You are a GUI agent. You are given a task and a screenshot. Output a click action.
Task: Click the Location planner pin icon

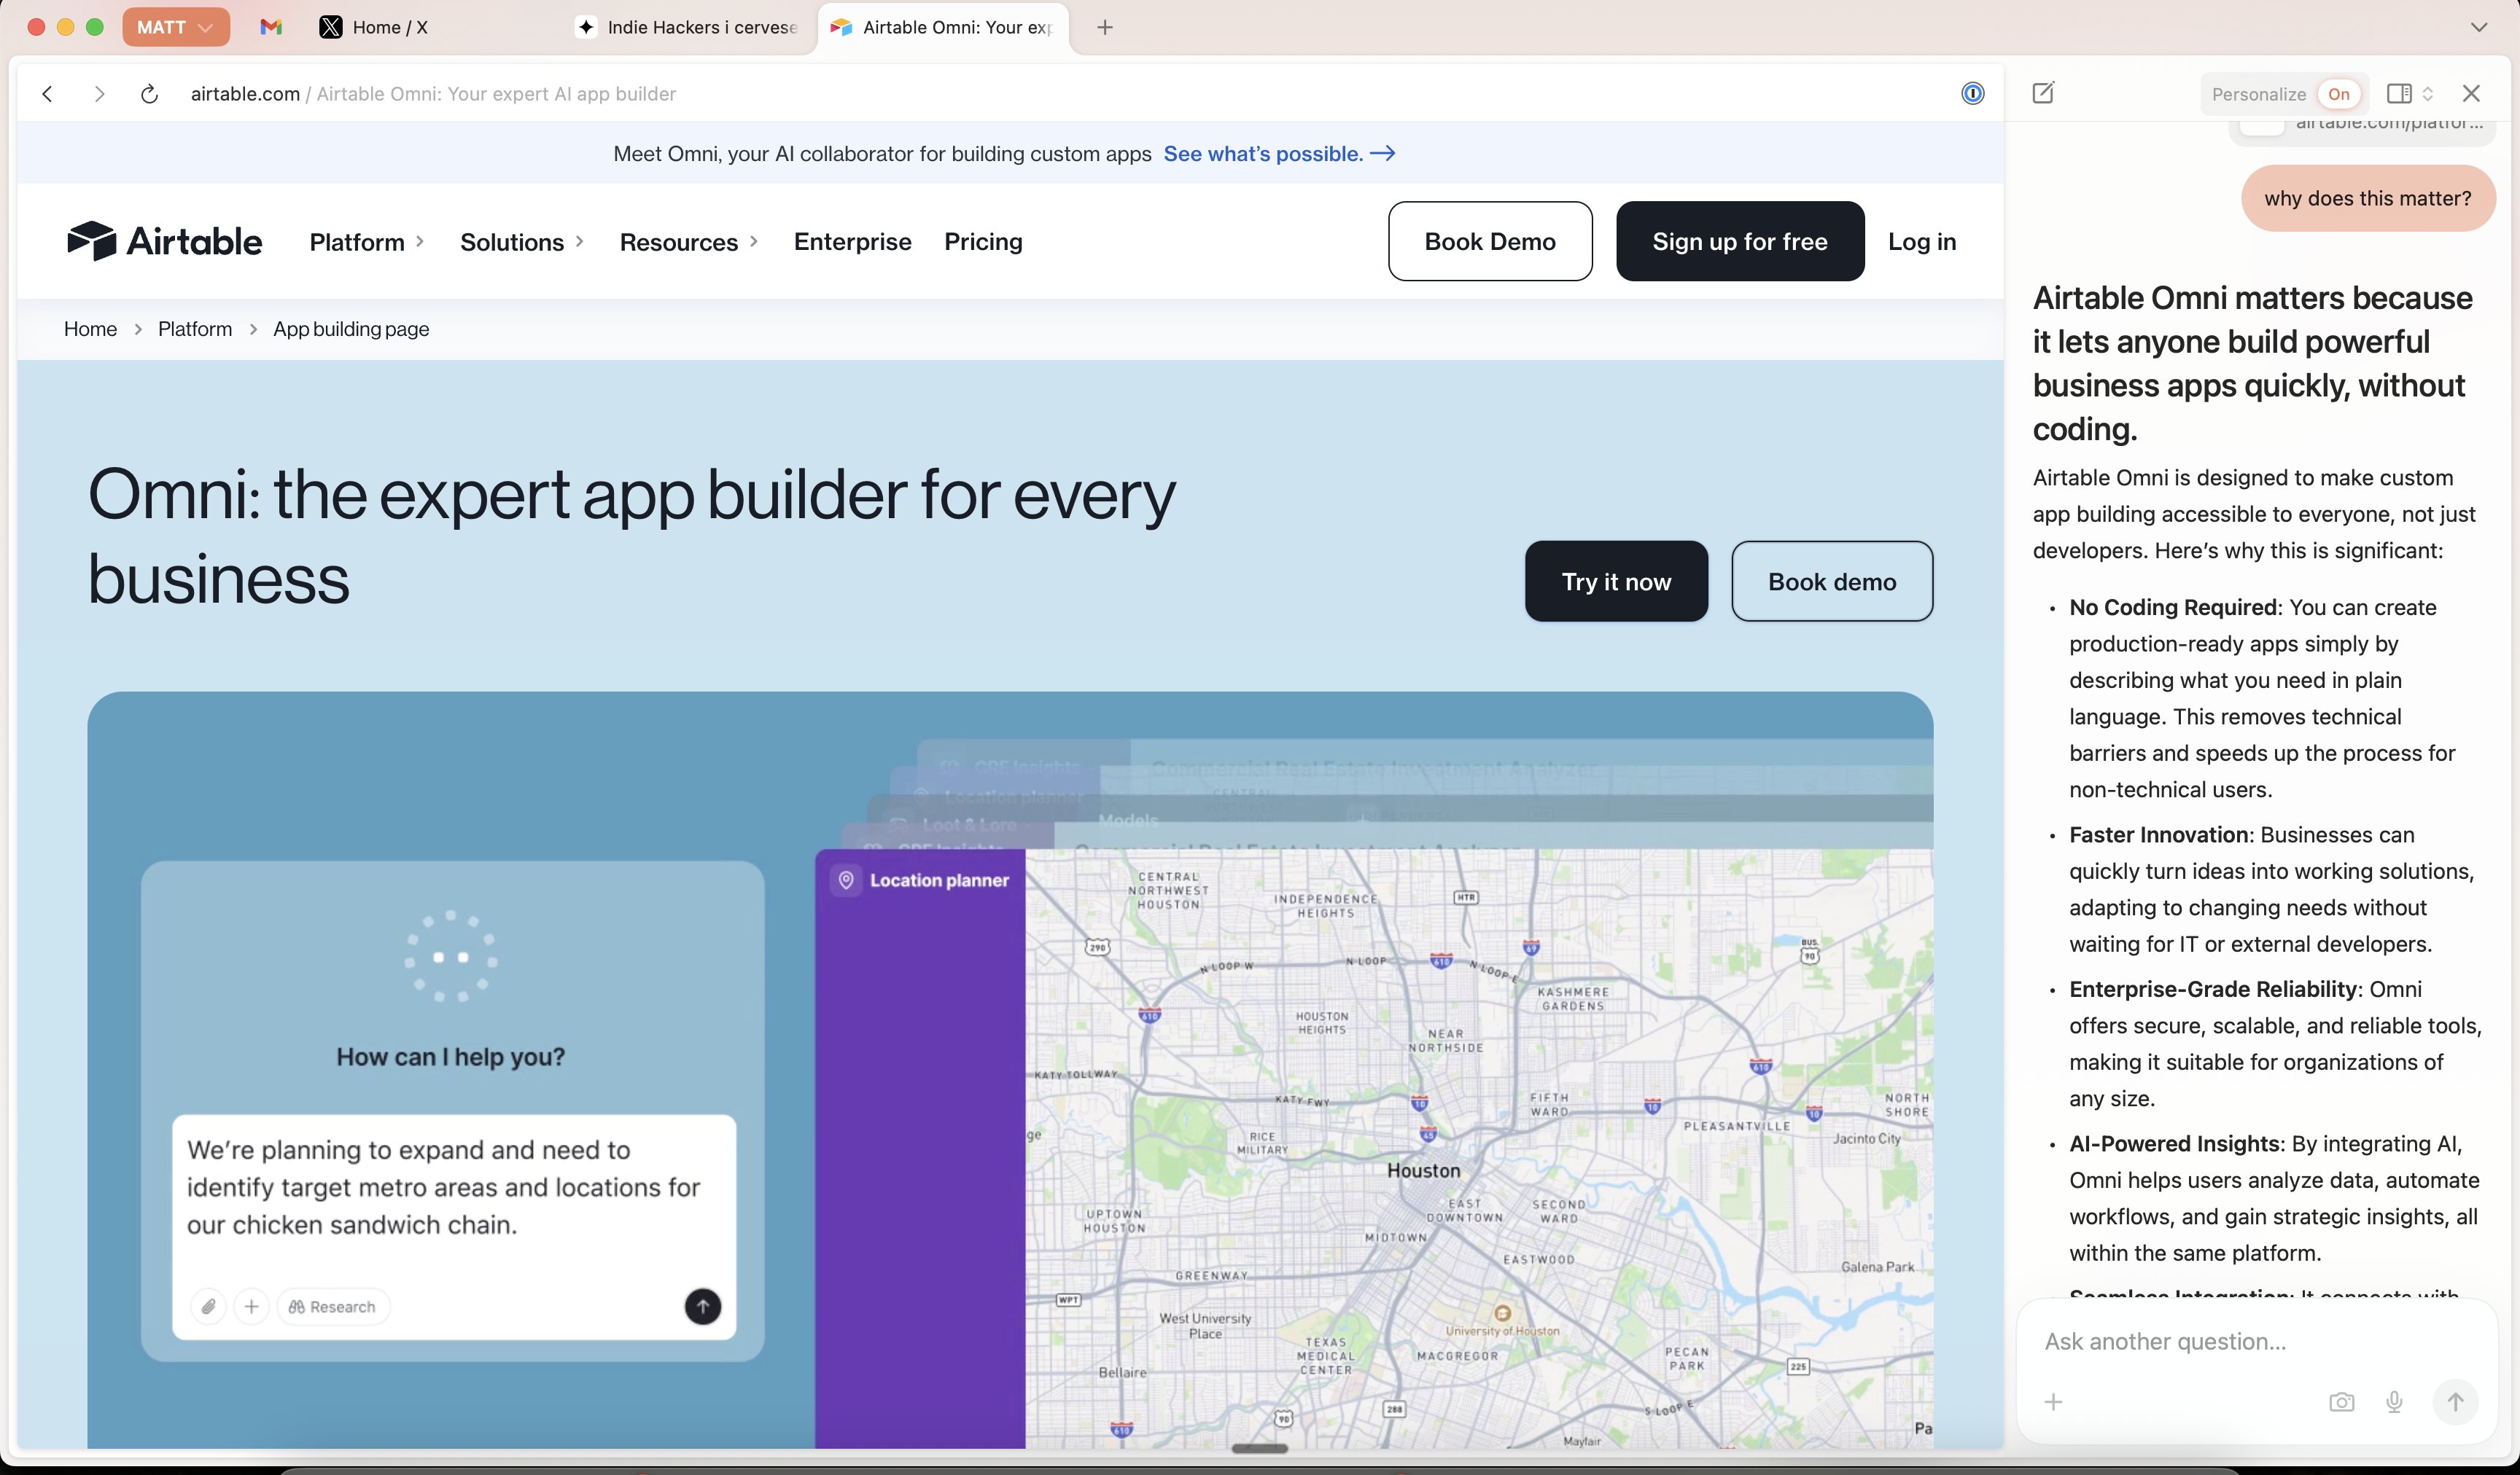click(x=846, y=880)
